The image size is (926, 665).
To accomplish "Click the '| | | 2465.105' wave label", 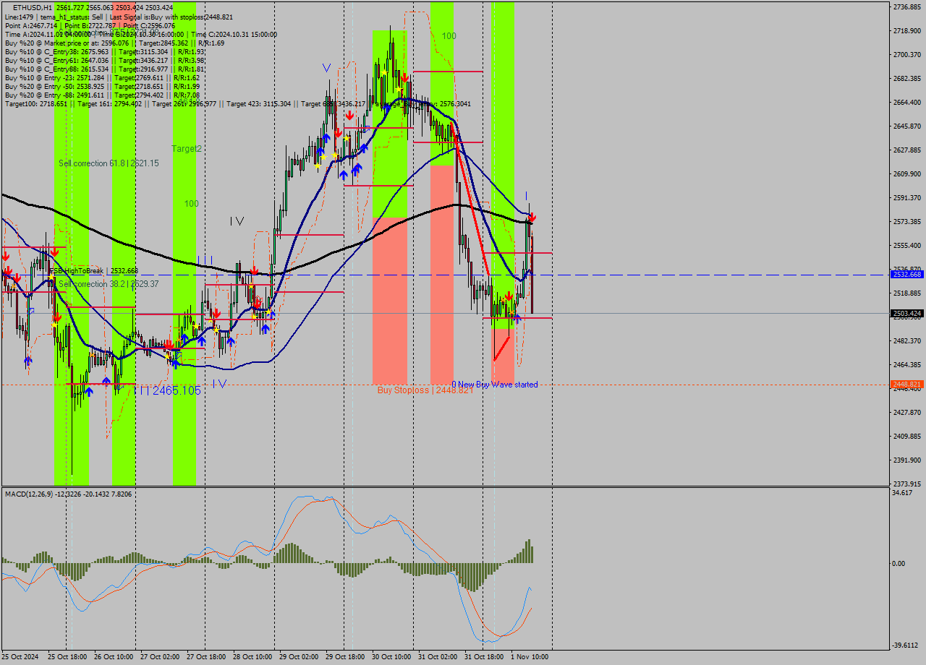I will point(168,390).
